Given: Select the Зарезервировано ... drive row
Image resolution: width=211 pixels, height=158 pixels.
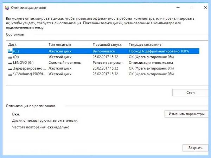Looking at the screenshot, I should (104, 68).
